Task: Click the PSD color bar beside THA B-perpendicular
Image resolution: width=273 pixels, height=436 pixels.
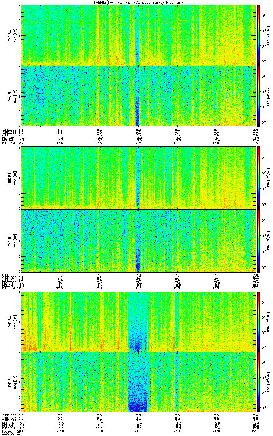Action: pyautogui.click(x=258, y=35)
